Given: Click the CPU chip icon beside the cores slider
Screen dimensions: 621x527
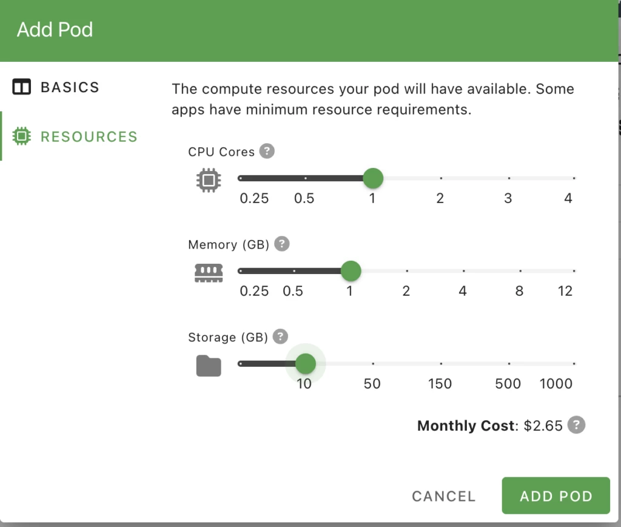Looking at the screenshot, I should [x=209, y=180].
